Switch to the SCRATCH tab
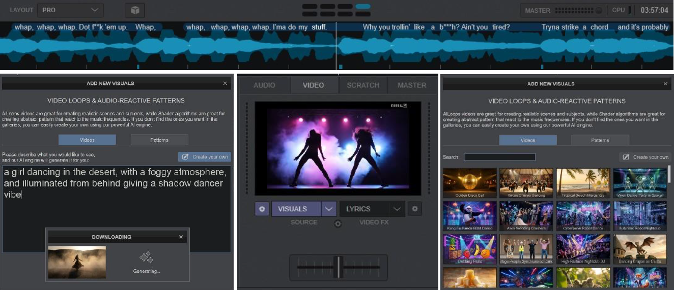674x290 pixels. click(363, 85)
